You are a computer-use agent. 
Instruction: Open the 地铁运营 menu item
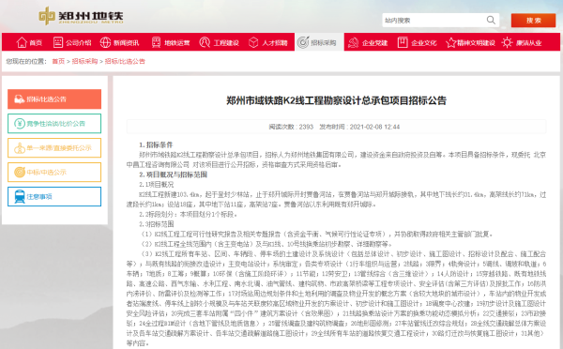click(x=171, y=42)
